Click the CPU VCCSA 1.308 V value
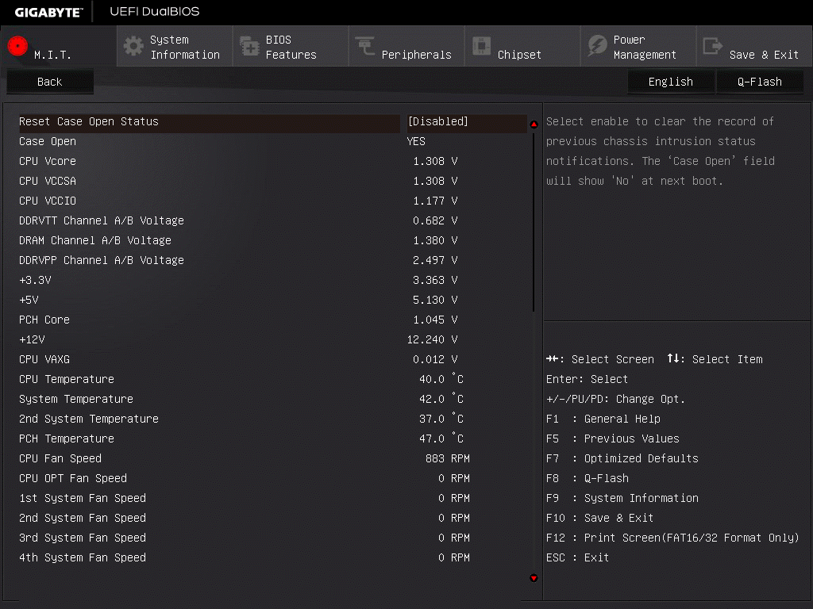 click(435, 181)
